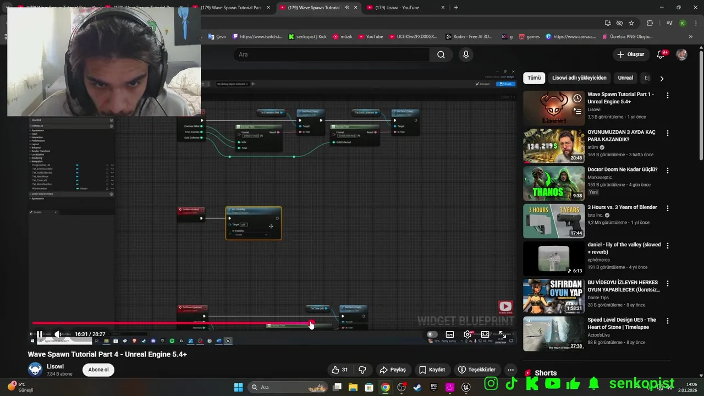The width and height of the screenshot is (704, 396).
Task: Show more filter chips with the arrow
Action: pos(662,78)
